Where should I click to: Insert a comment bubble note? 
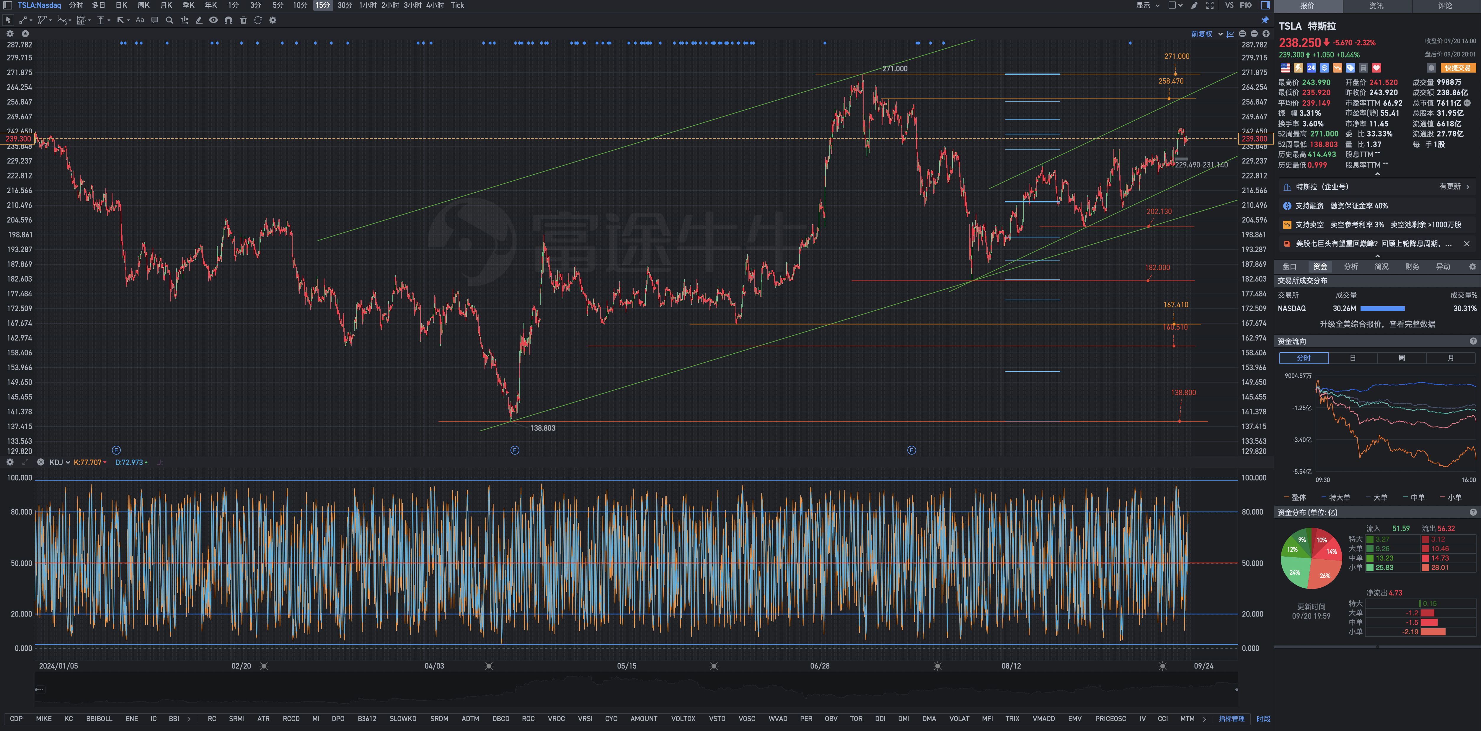155,20
